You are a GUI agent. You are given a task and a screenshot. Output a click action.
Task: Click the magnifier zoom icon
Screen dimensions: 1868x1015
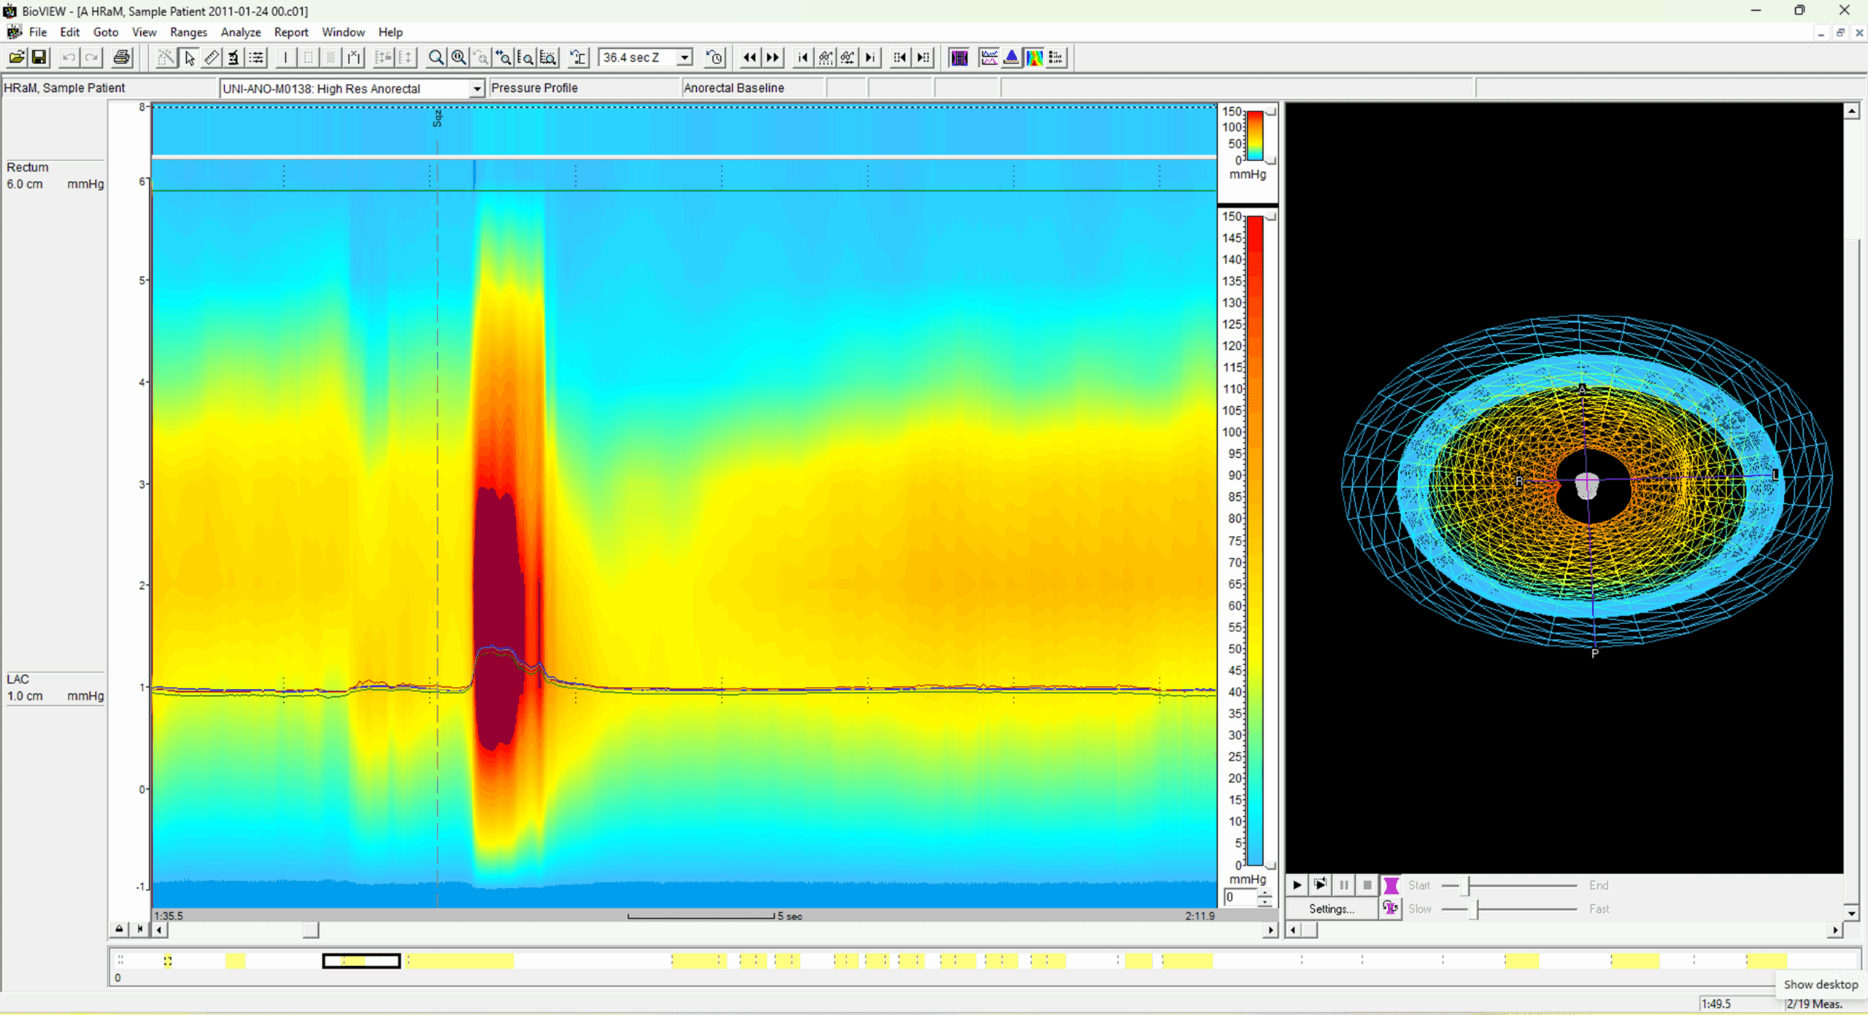coord(436,58)
